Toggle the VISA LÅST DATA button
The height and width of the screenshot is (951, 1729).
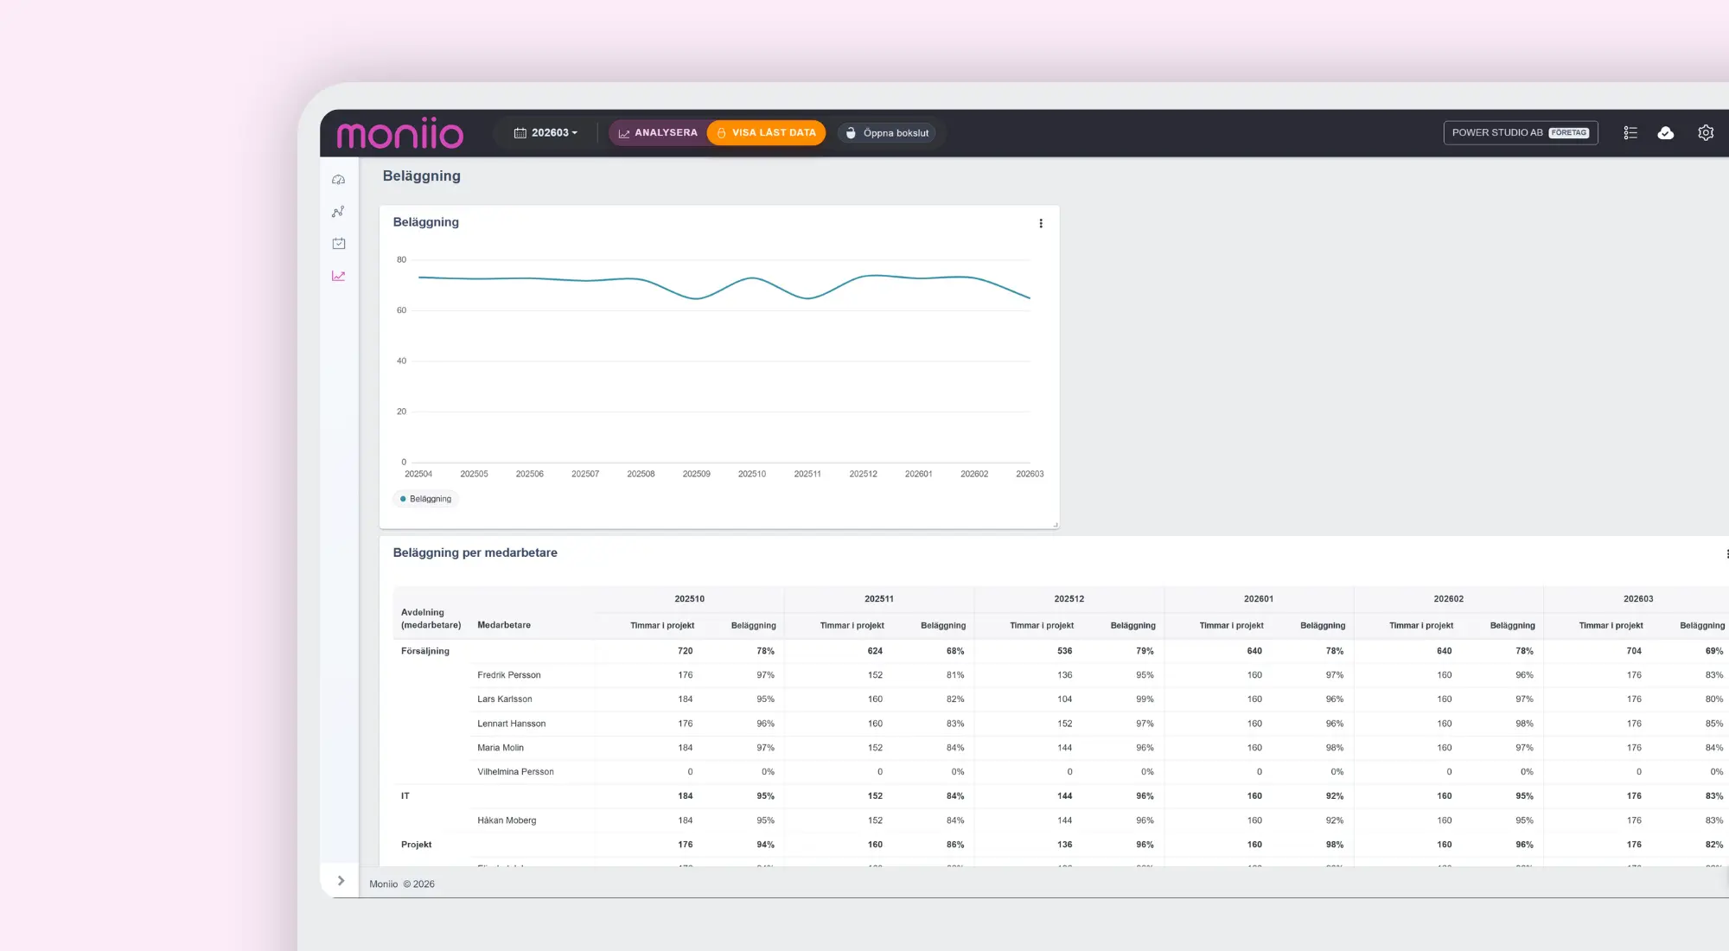point(766,133)
